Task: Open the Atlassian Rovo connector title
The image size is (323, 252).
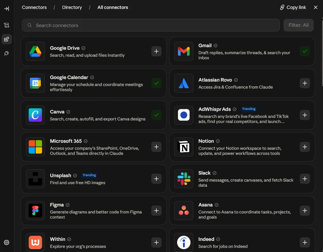Action: [x=215, y=80]
